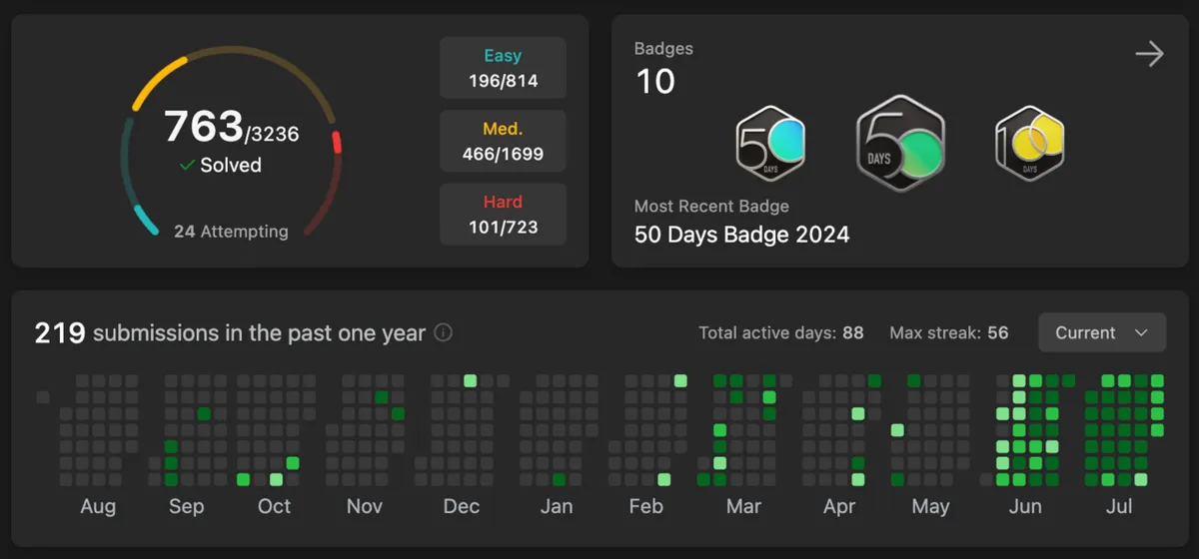This screenshot has height=559, width=1199.
Task: Click the yellow medium arc of progress ring
Action: [158, 81]
